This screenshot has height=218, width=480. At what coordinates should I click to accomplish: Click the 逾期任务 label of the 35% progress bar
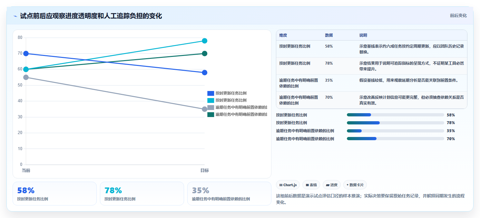[x=305, y=131]
